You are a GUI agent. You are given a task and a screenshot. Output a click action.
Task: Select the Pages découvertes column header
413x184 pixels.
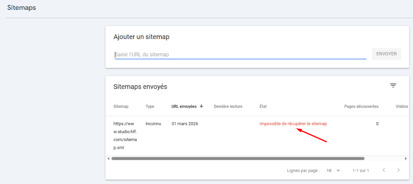361,106
